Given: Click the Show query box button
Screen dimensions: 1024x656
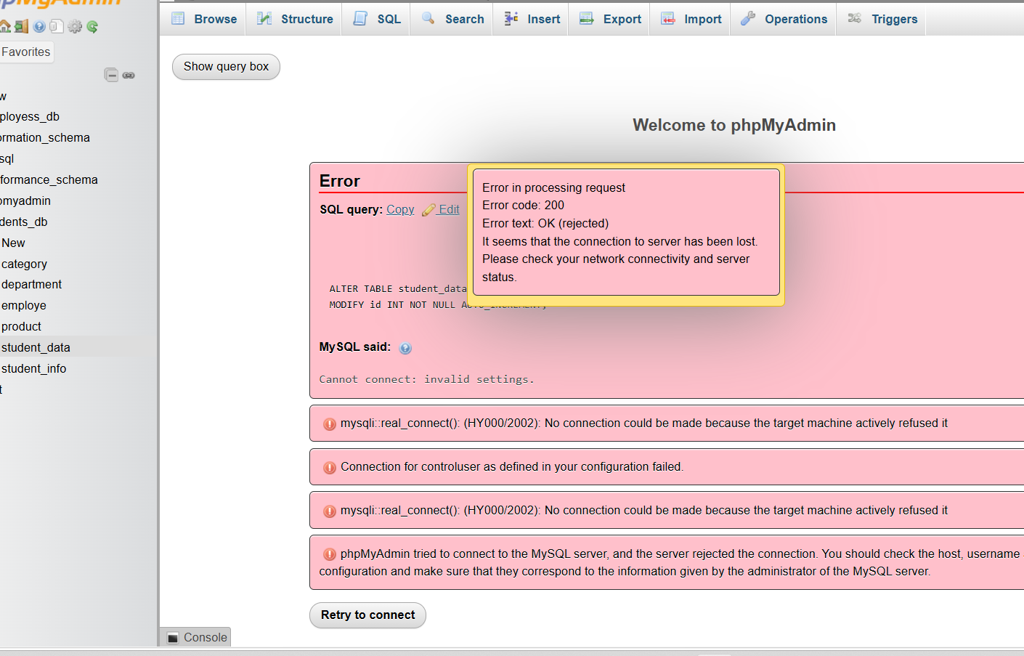Looking at the screenshot, I should (x=226, y=67).
